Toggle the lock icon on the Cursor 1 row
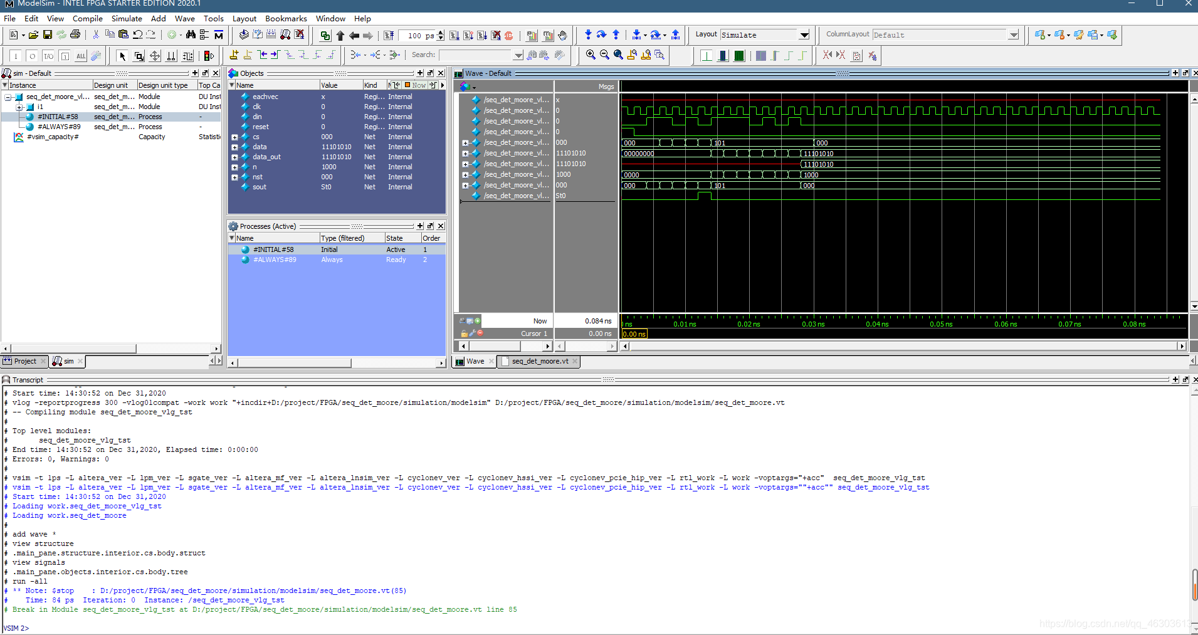The height and width of the screenshot is (635, 1198). pos(464,333)
